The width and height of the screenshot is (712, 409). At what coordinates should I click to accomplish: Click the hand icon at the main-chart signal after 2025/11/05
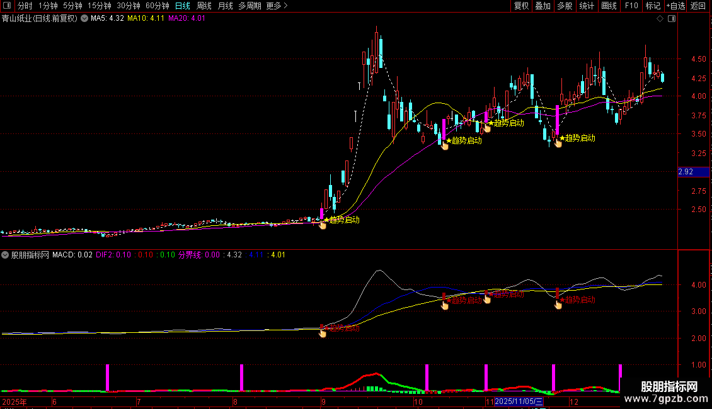point(558,142)
